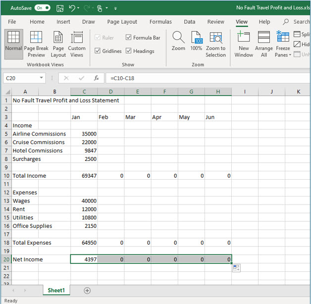Click Arrange All windows
The width and height of the screenshot is (311, 304).
pos(264,44)
